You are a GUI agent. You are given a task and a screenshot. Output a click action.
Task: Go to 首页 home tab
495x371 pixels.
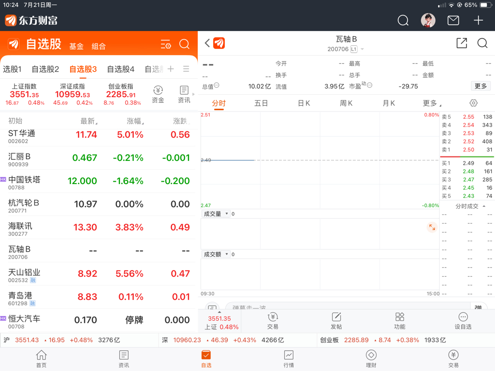click(x=42, y=359)
